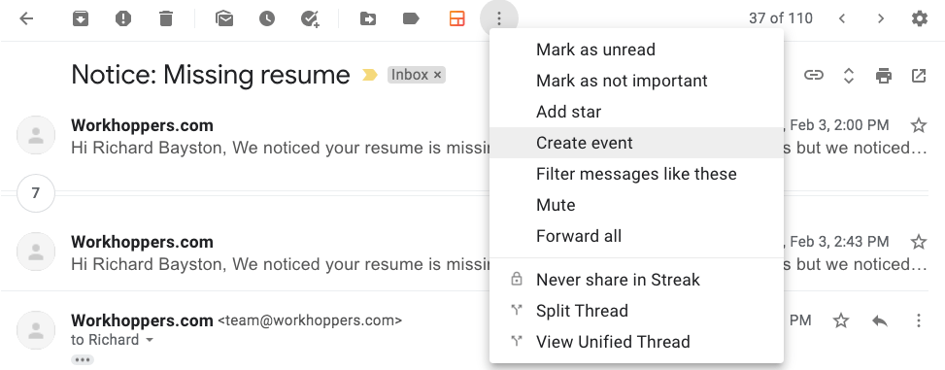945x370 pixels.
Task: Choose Mark as not important
Action: coord(636,81)
